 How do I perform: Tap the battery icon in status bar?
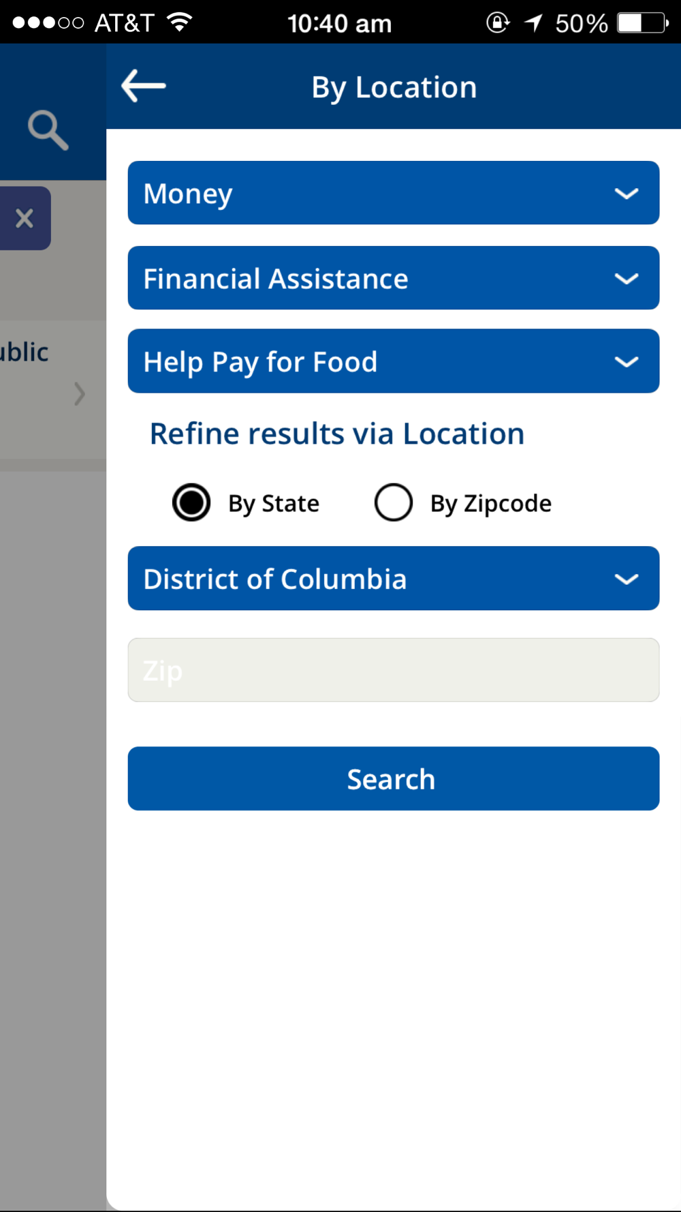point(642,23)
